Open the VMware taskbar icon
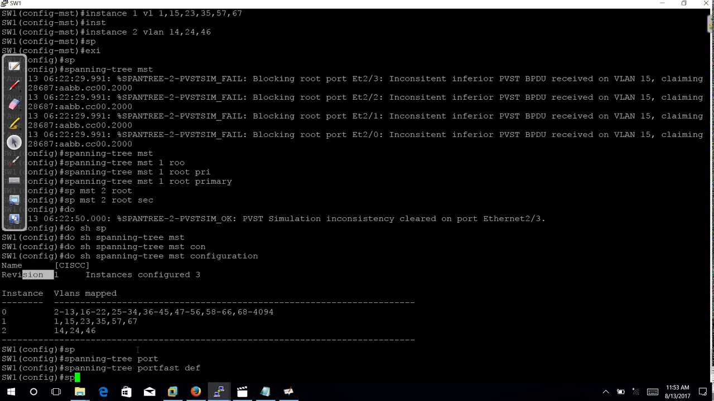This screenshot has height=401, width=714. 172,392
